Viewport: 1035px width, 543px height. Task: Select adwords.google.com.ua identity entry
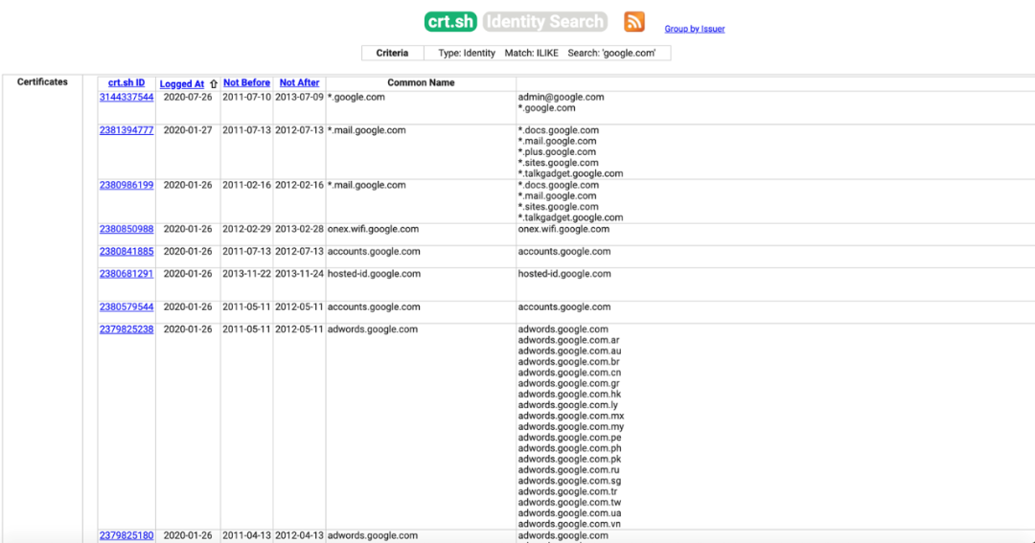569,513
